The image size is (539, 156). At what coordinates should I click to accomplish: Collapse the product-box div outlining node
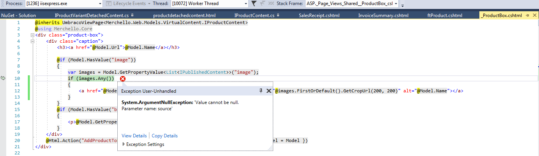(x=32, y=35)
